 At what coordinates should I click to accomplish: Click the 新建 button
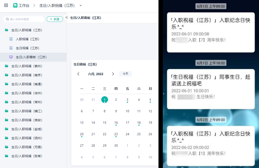click(55, 19)
